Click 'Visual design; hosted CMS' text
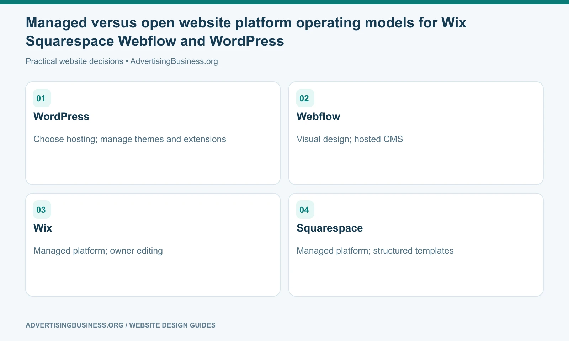The height and width of the screenshot is (341, 569). [350, 139]
